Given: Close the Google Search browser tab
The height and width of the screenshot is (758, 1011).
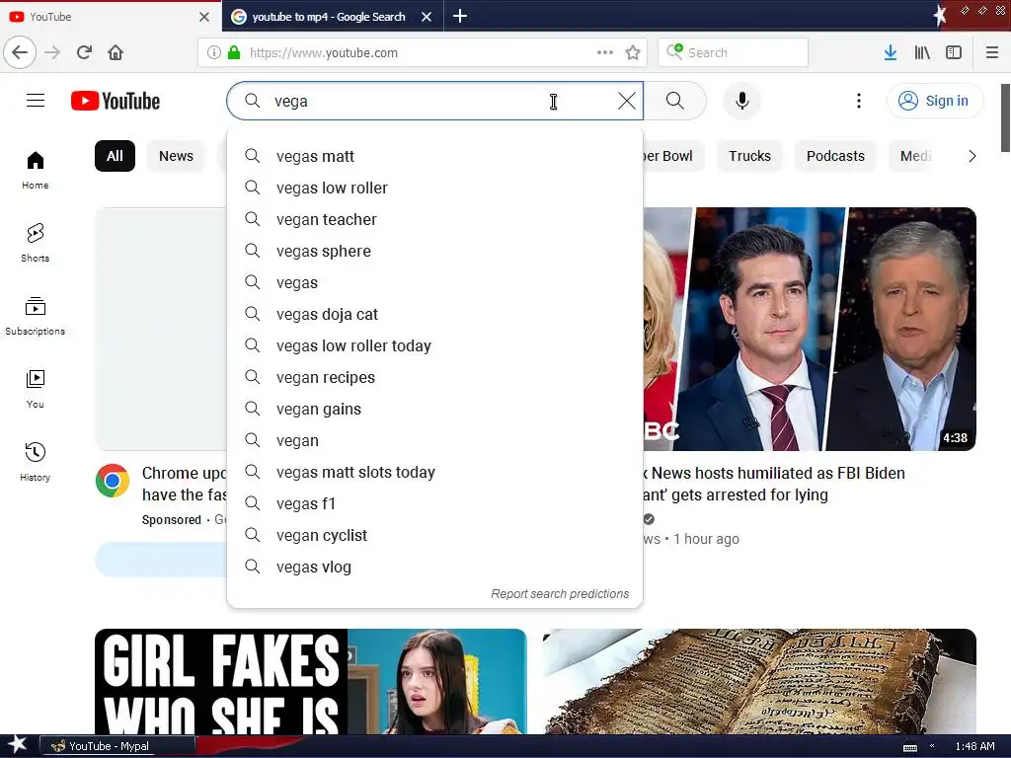Looking at the screenshot, I should pos(427,17).
